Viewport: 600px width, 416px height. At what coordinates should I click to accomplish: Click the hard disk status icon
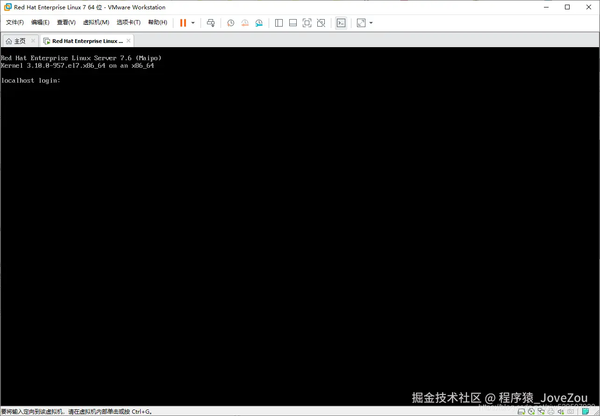tap(521, 411)
